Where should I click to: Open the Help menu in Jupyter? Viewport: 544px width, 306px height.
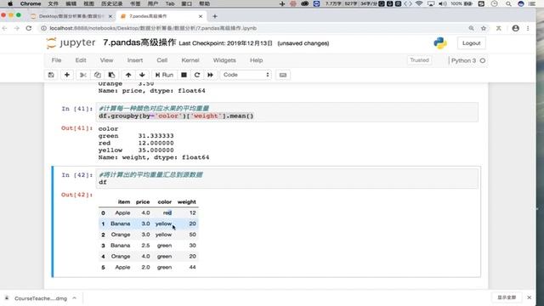pyautogui.click(x=257, y=60)
